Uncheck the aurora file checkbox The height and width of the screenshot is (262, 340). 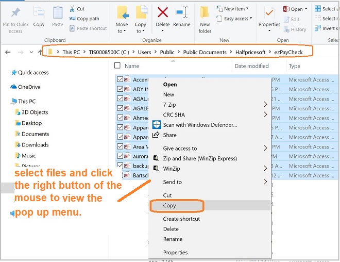coord(120,156)
